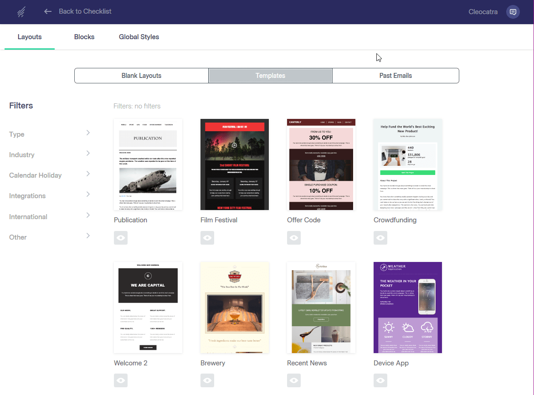The height and width of the screenshot is (395, 534).
Task: Click the Device App template title
Action: pos(391,363)
